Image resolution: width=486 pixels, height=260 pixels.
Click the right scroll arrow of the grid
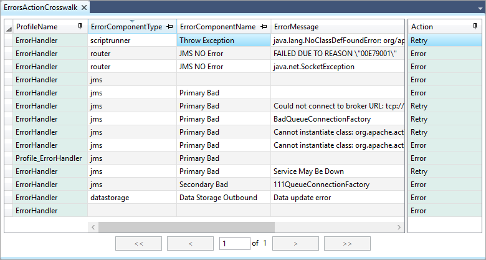(399, 227)
